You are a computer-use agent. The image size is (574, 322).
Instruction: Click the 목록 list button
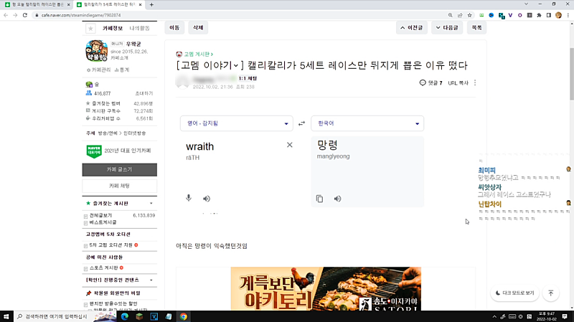[476, 28]
